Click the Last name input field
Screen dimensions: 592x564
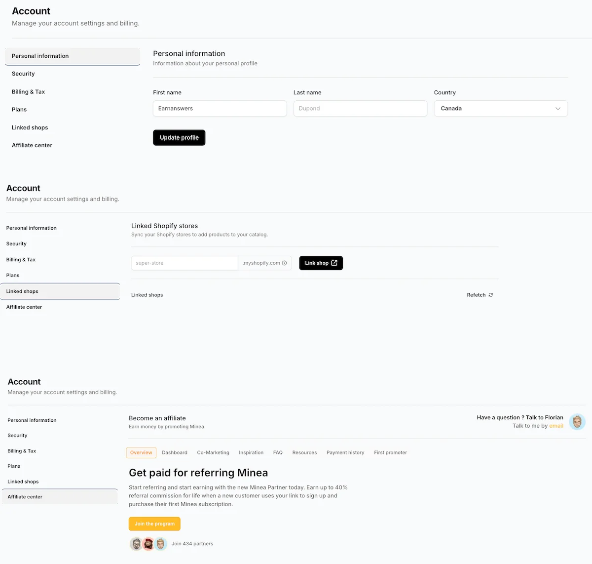click(x=360, y=109)
